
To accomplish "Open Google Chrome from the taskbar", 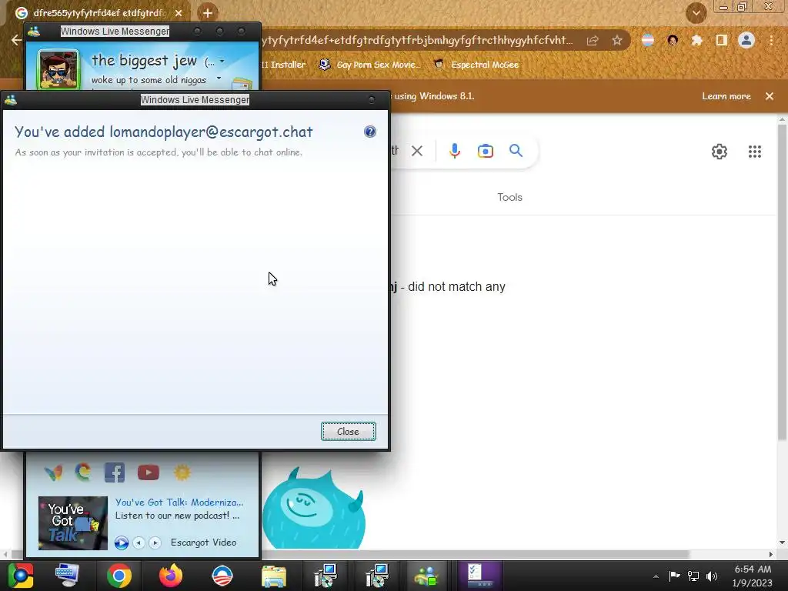I will click(x=119, y=576).
